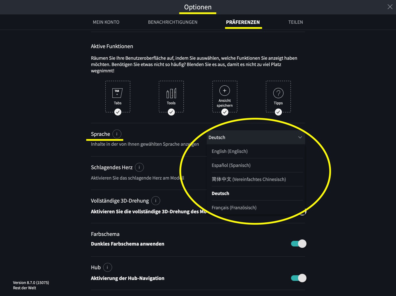Uncheck the checkmark under the Tabs feature
This screenshot has width=396, height=296.
[x=117, y=112]
